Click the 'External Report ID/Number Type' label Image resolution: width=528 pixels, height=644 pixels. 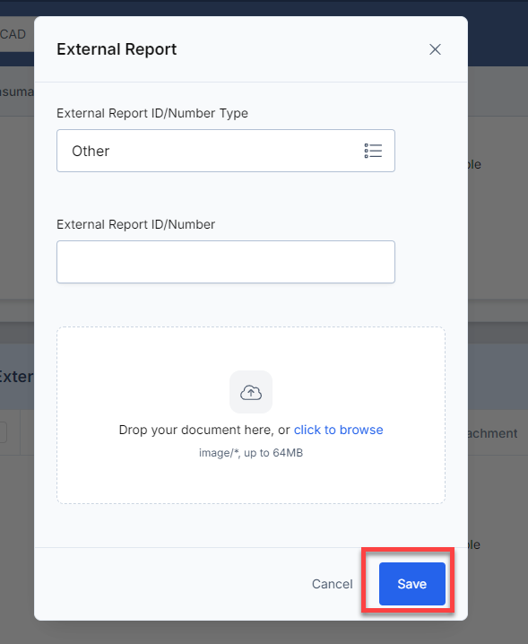click(x=152, y=113)
